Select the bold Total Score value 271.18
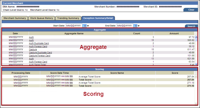 tap(191, 86)
